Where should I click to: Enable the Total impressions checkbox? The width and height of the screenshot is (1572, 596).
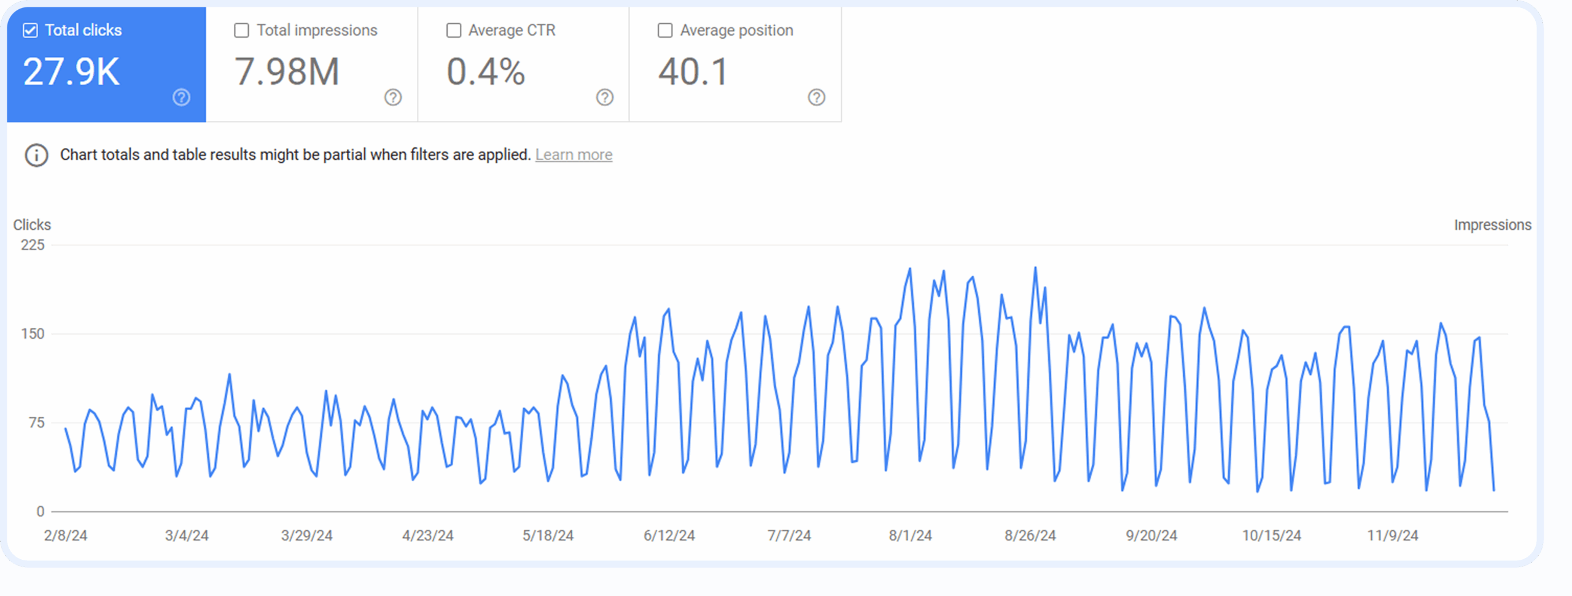coord(242,30)
